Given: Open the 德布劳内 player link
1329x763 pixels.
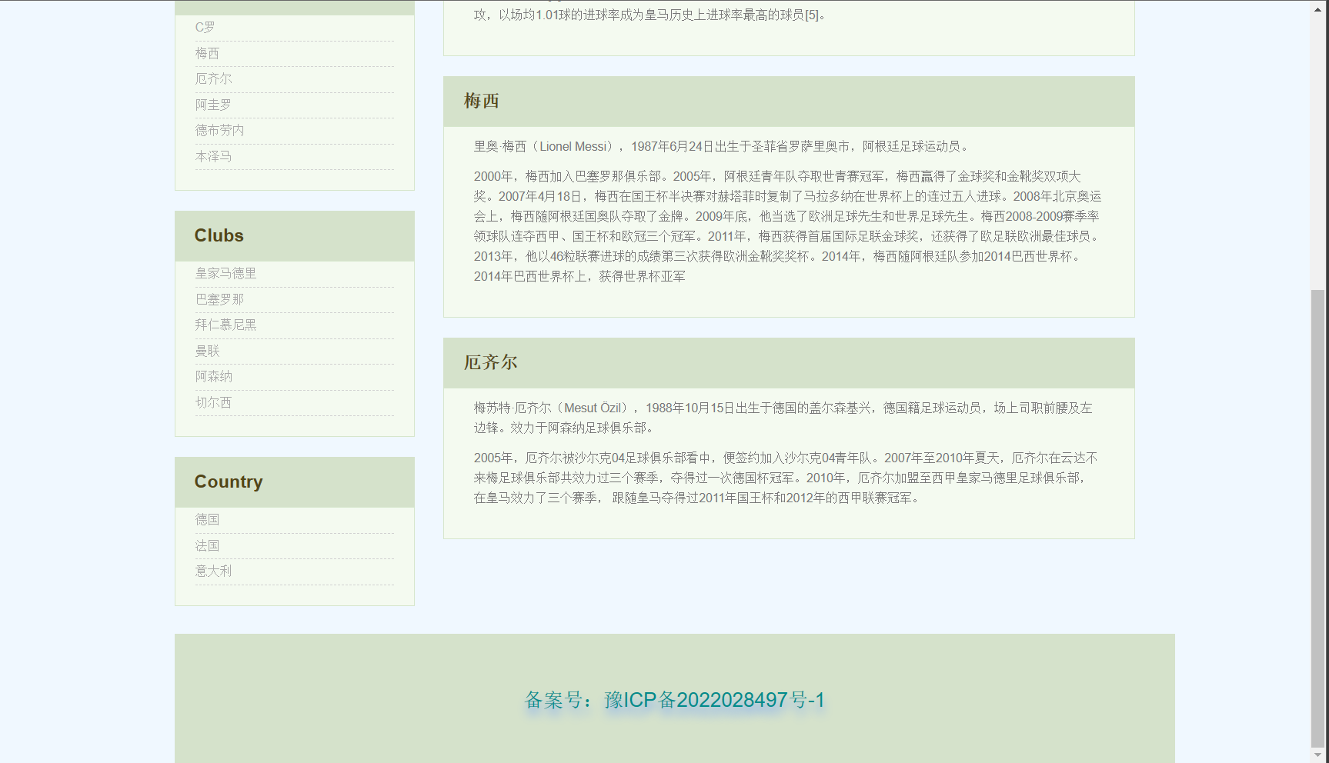Looking at the screenshot, I should [x=219, y=131].
